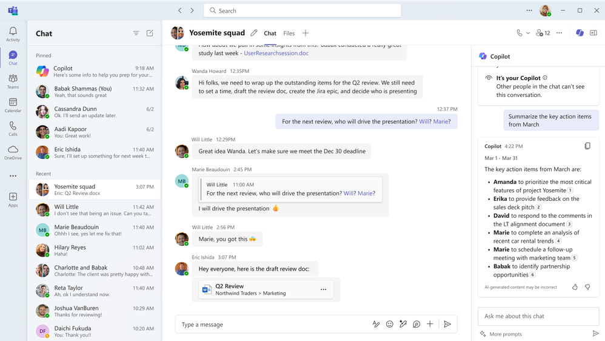This screenshot has width=605, height=341.
Task: Expand the call options dropdown arrow
Action: tap(528, 33)
